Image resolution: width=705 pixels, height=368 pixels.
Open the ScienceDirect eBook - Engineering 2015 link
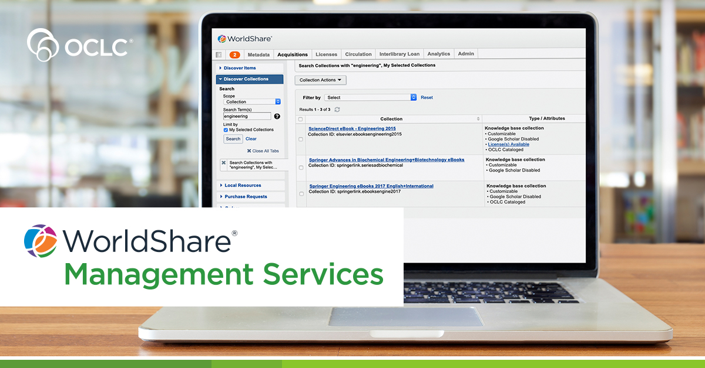point(351,128)
